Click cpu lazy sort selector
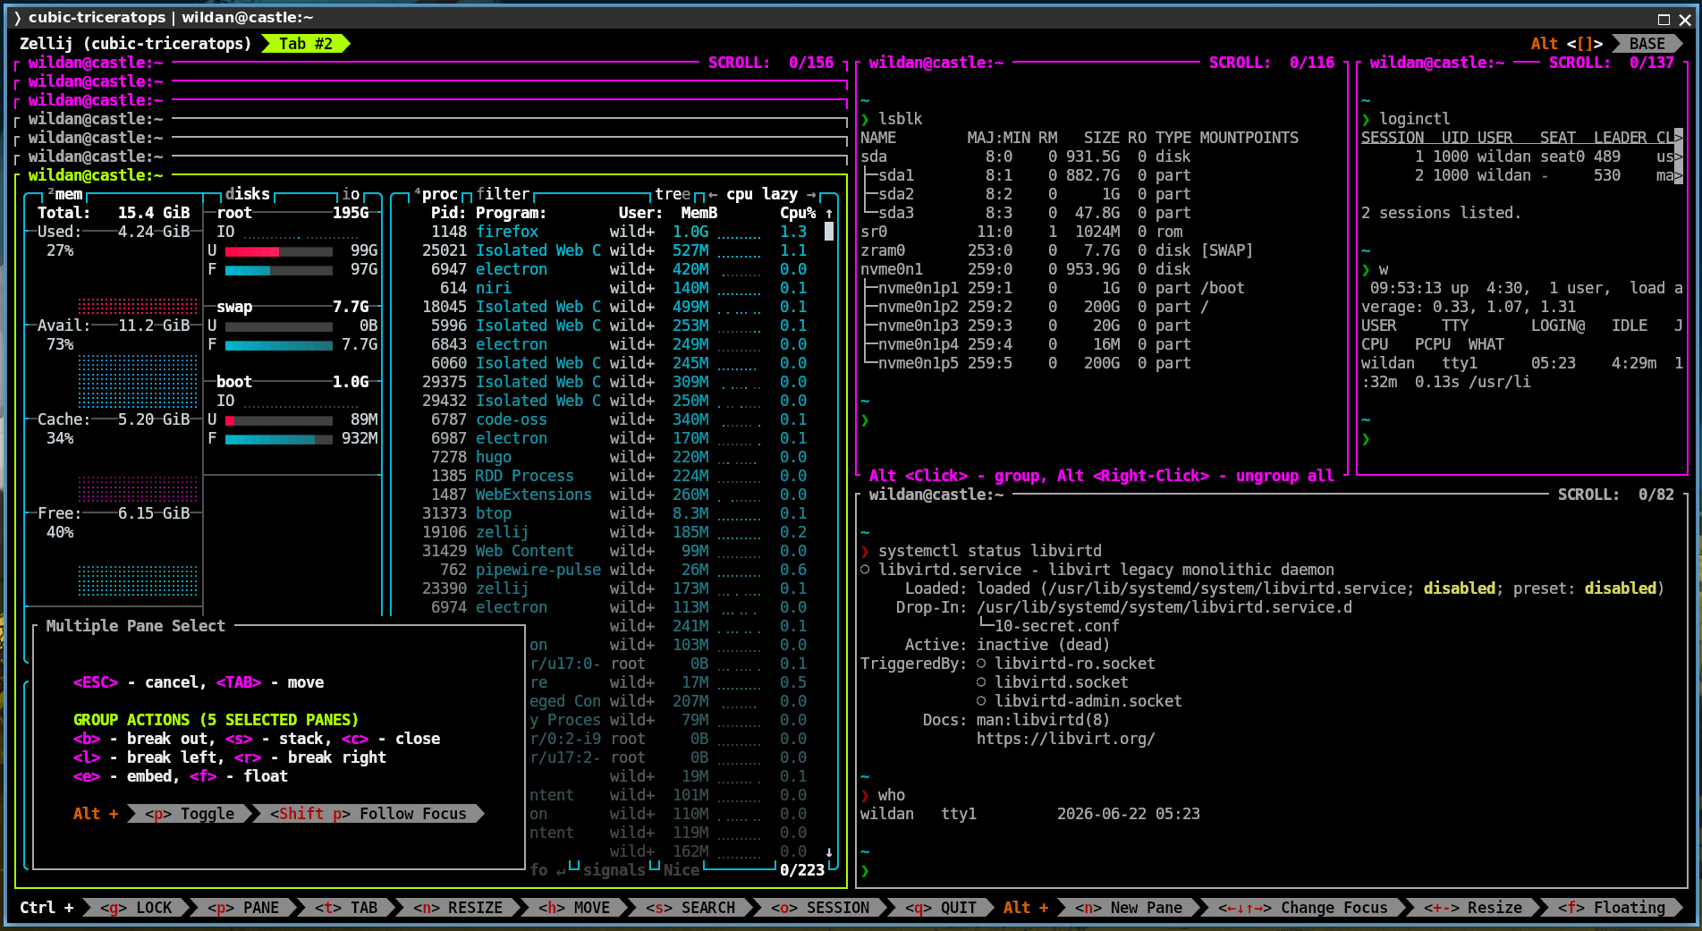The height and width of the screenshot is (931, 1702). click(762, 194)
